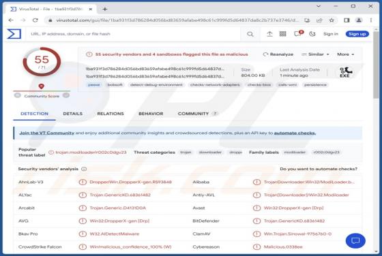Click the detect-debug-environment tag
The height and width of the screenshot is (256, 382).
click(156, 84)
